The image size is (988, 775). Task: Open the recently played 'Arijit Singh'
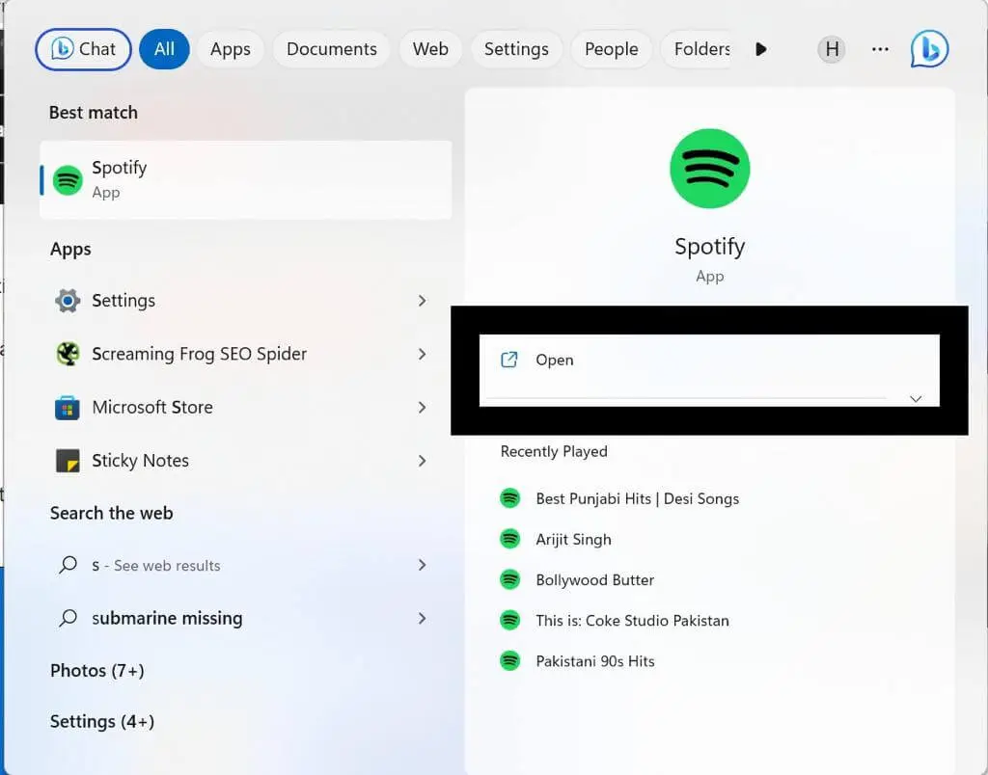573,540
